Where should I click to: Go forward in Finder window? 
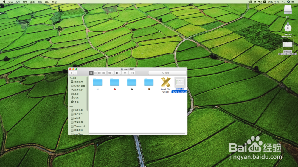75,73
